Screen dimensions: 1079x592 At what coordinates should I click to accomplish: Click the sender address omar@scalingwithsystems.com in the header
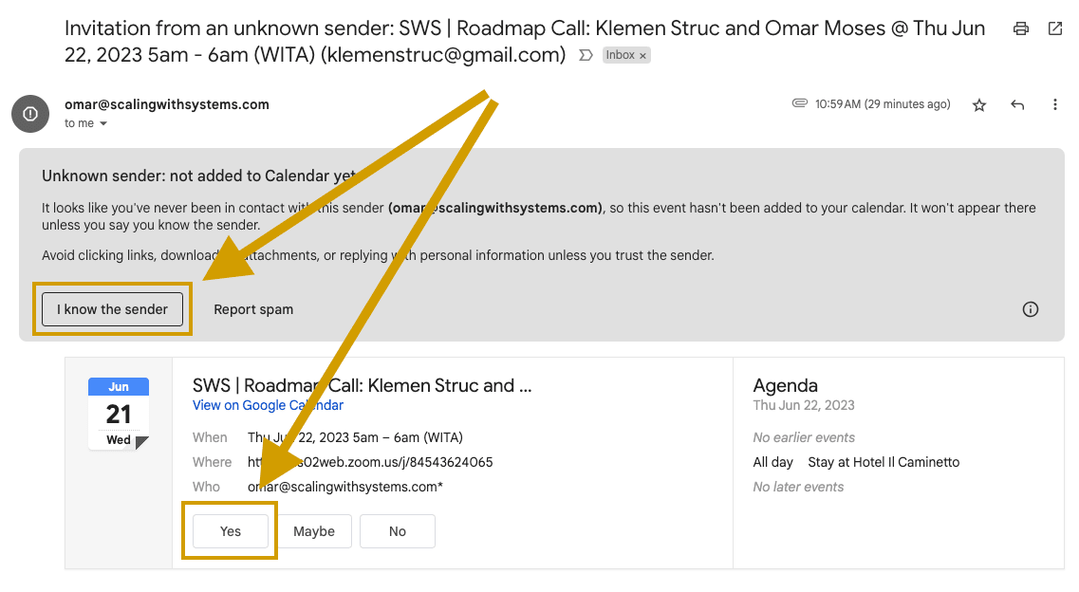[167, 104]
